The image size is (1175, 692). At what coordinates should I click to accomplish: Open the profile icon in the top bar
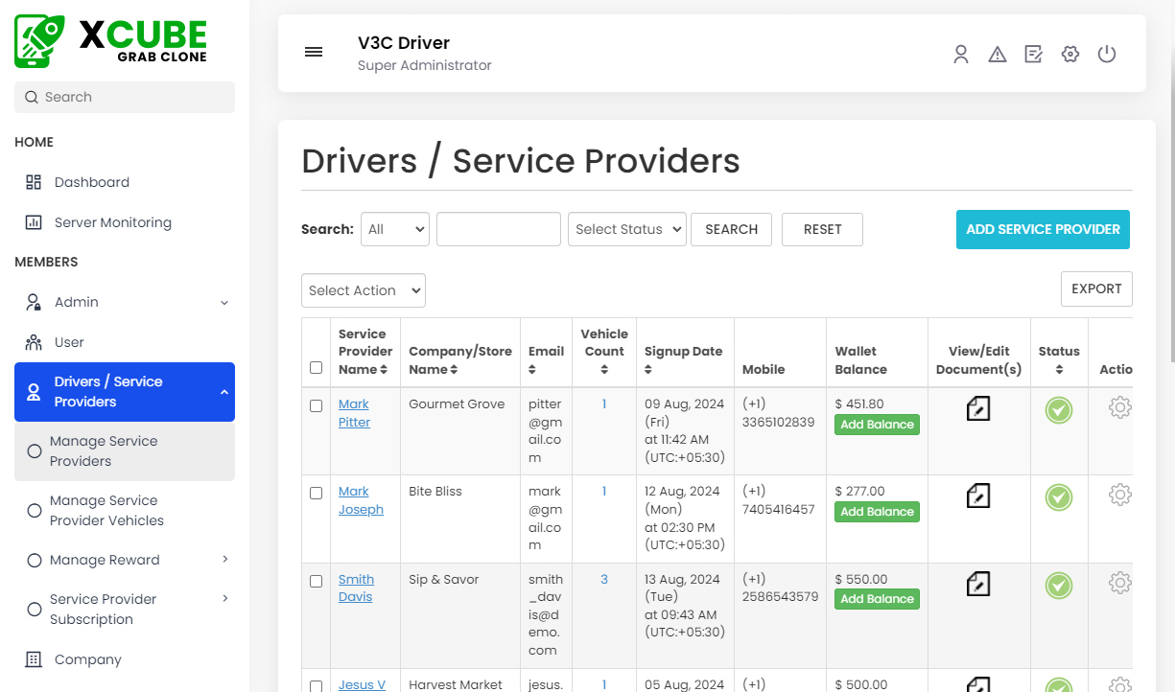[x=960, y=54]
